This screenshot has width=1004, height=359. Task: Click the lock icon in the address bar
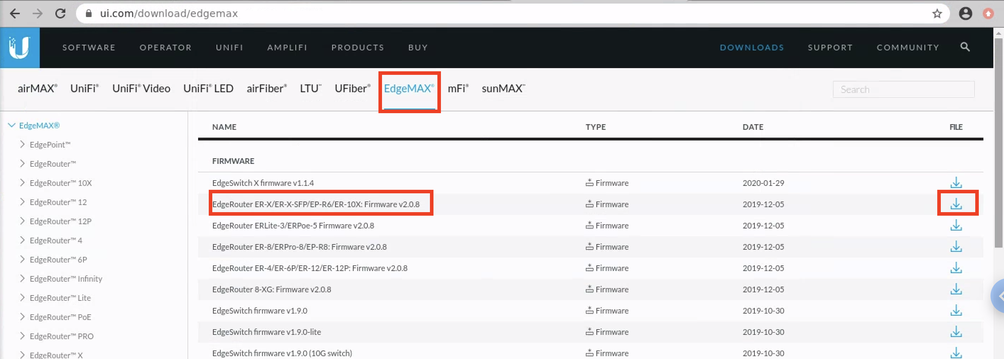tap(88, 13)
